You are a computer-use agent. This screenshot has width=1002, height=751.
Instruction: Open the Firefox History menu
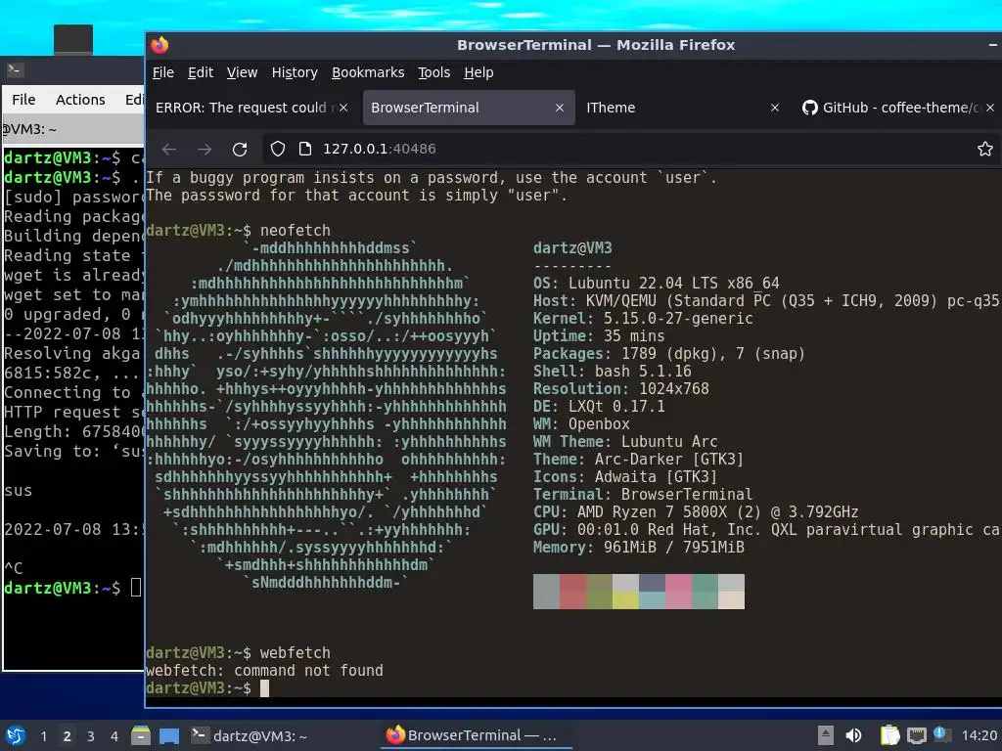[294, 72]
